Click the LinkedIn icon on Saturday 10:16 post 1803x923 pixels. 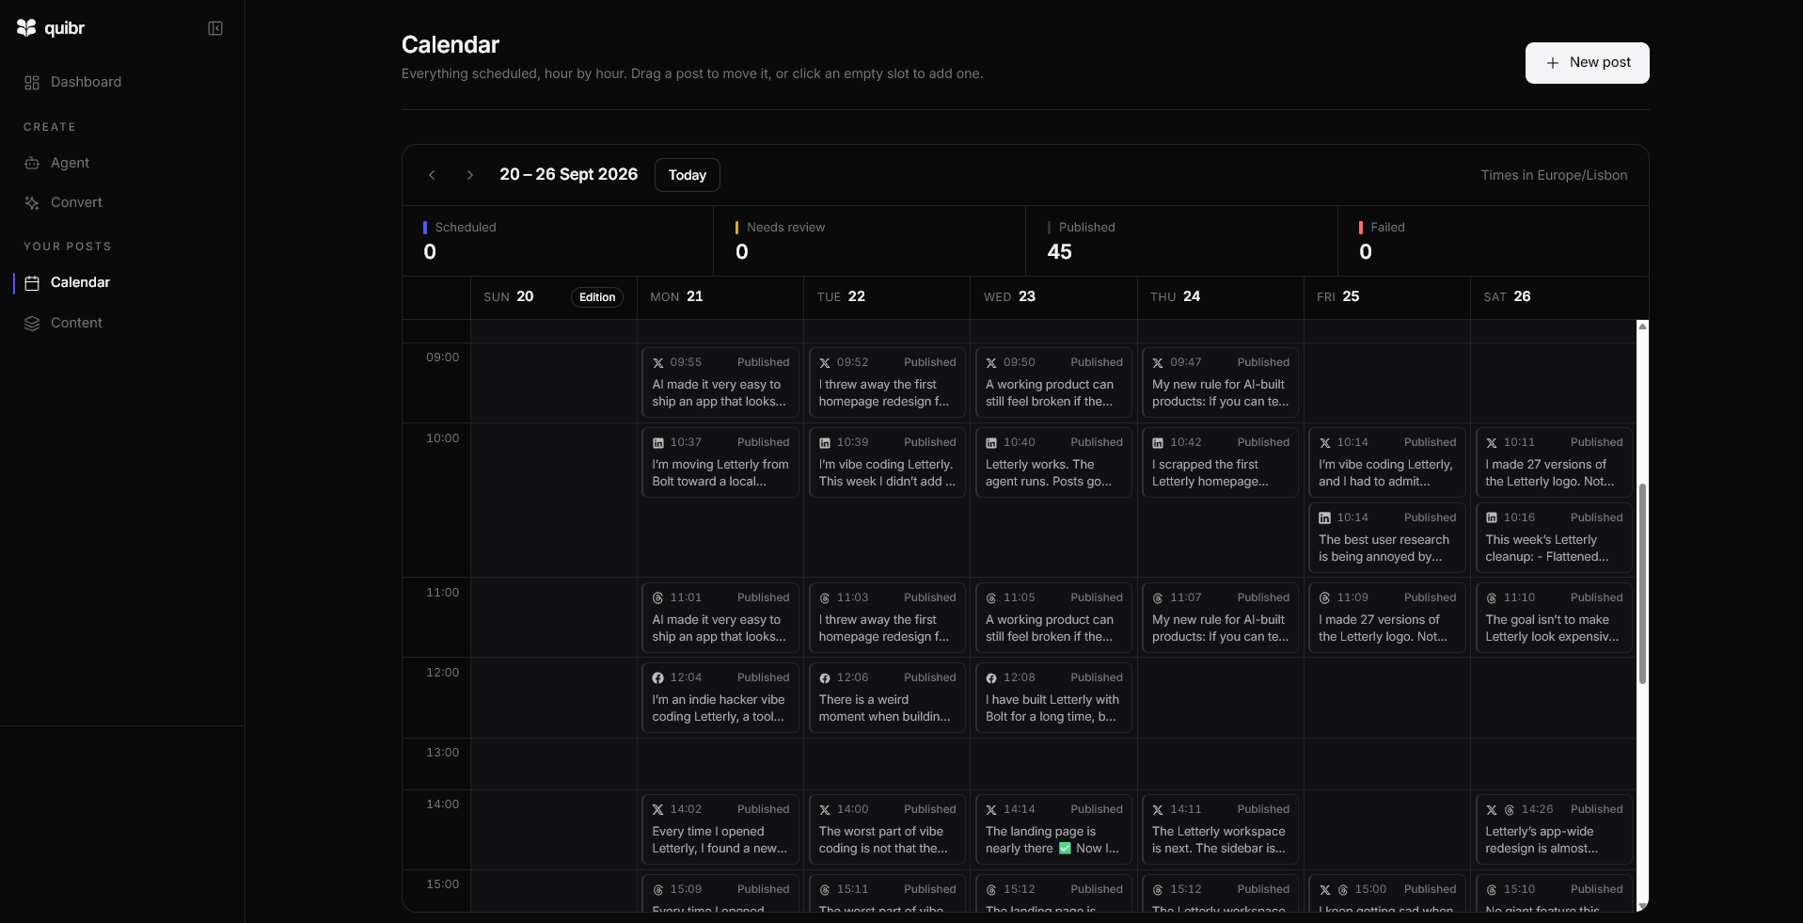click(1492, 518)
